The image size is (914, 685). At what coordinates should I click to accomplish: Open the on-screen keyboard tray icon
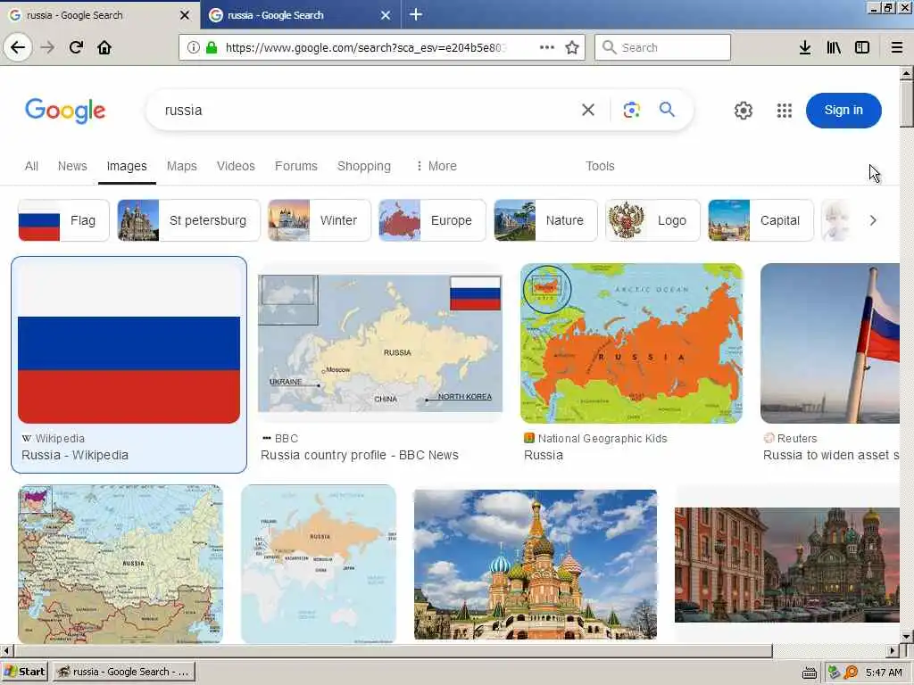click(x=809, y=673)
